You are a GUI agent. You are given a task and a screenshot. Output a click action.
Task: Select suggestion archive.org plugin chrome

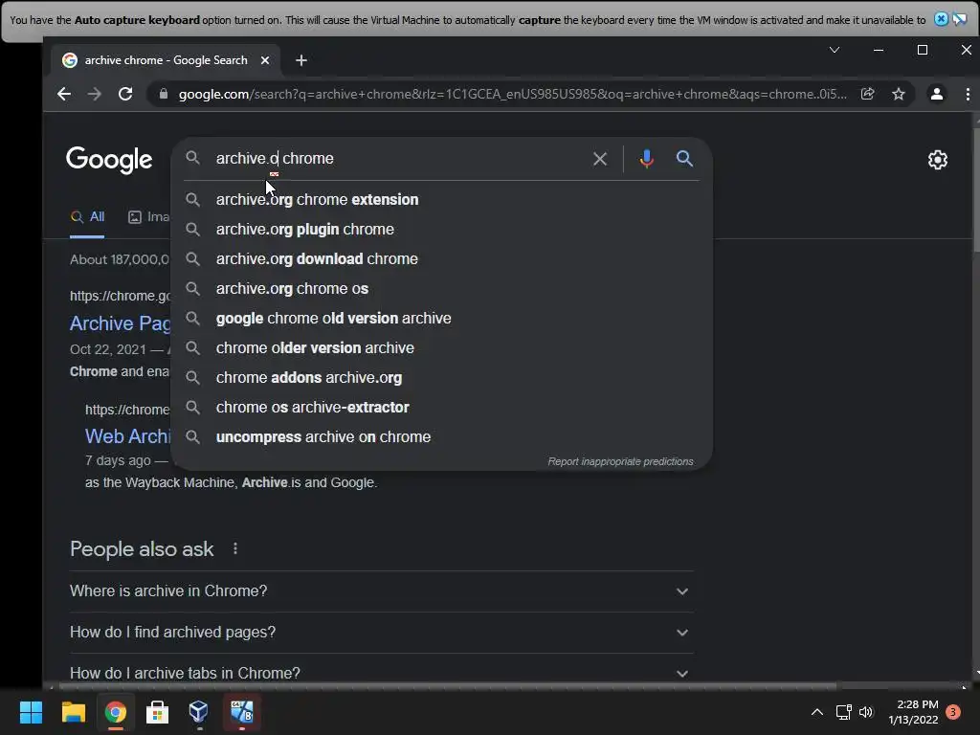point(441,229)
